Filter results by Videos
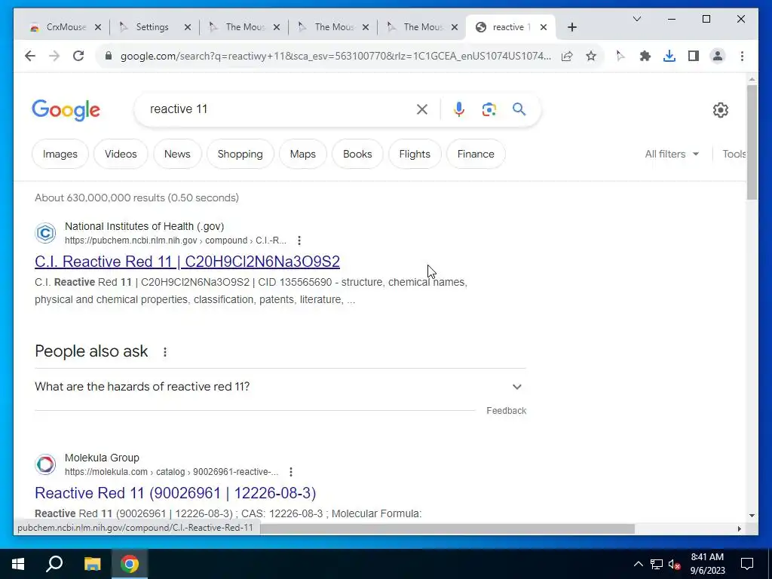 (x=121, y=154)
